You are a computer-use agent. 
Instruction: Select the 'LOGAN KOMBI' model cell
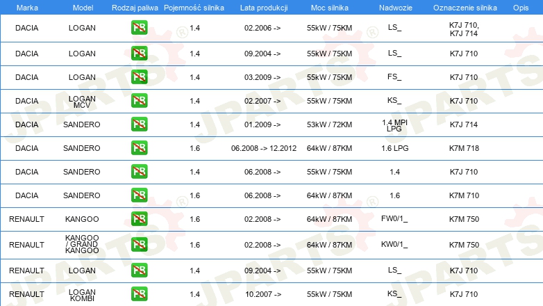[82, 295]
